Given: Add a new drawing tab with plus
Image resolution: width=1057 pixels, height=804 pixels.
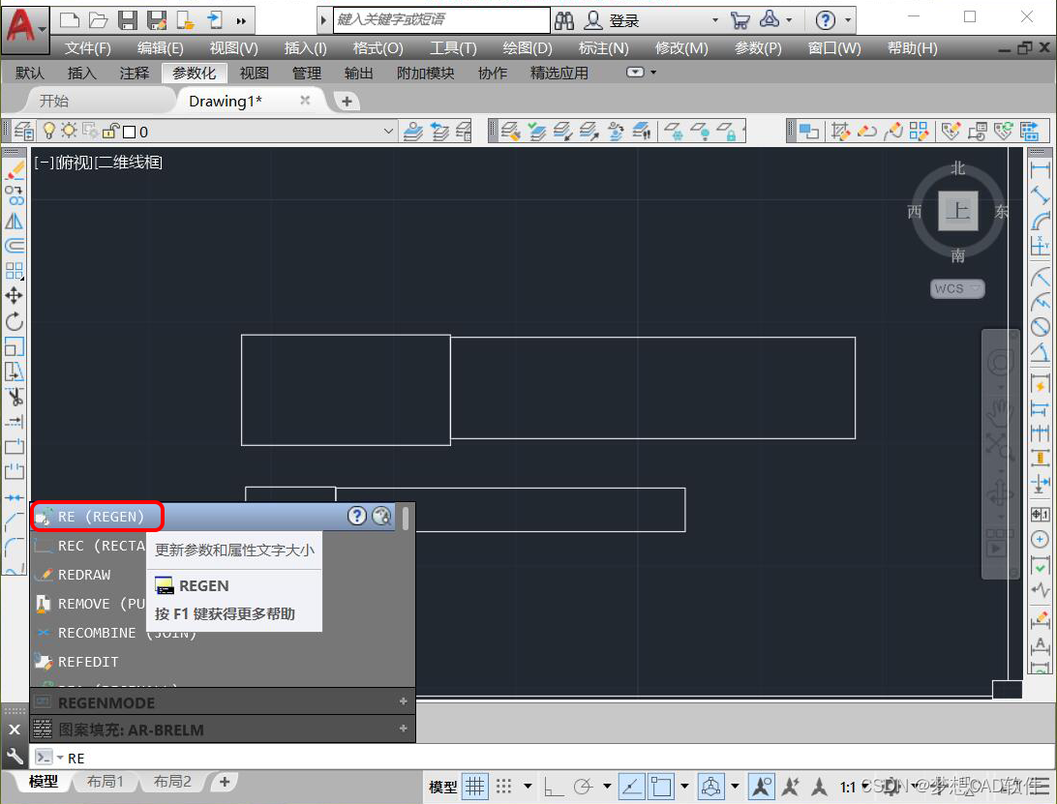Looking at the screenshot, I should [347, 101].
